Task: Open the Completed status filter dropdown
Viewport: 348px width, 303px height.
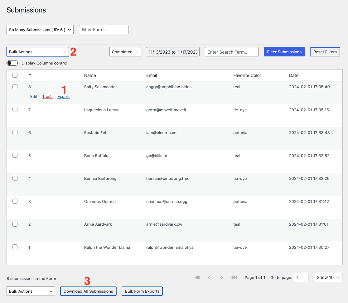Action: pos(125,52)
